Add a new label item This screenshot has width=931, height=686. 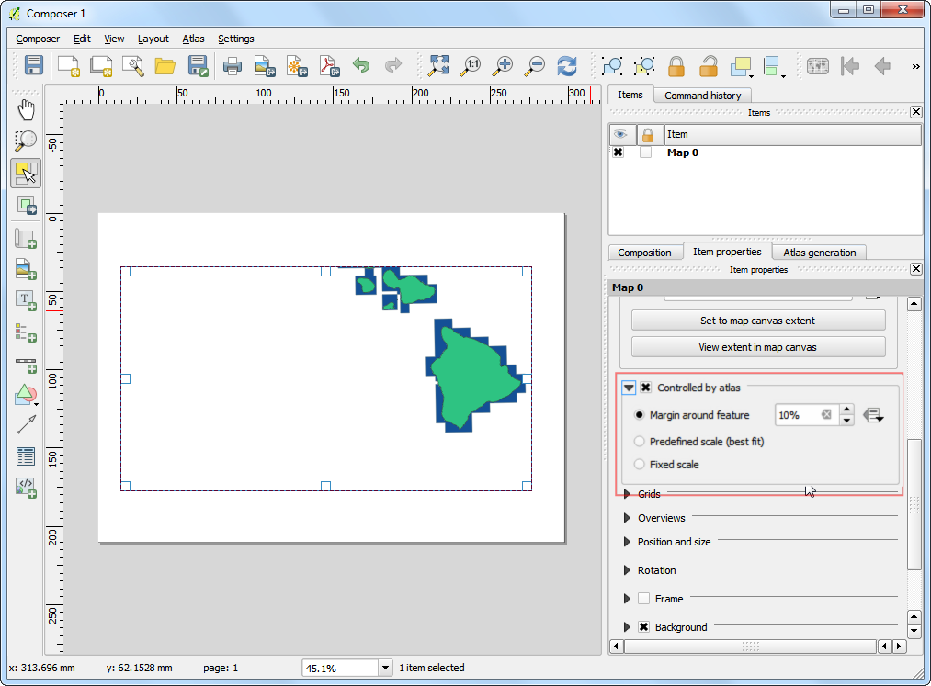[26, 300]
